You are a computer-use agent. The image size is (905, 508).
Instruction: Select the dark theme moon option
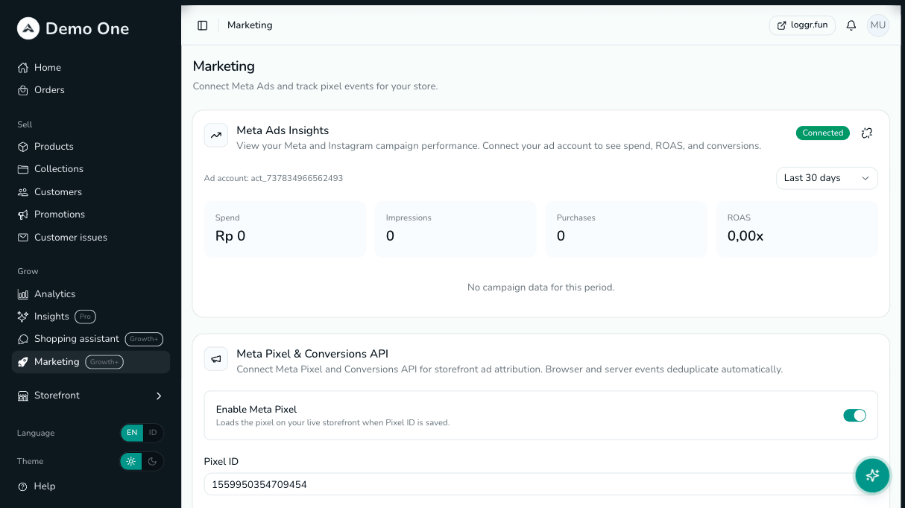point(152,461)
